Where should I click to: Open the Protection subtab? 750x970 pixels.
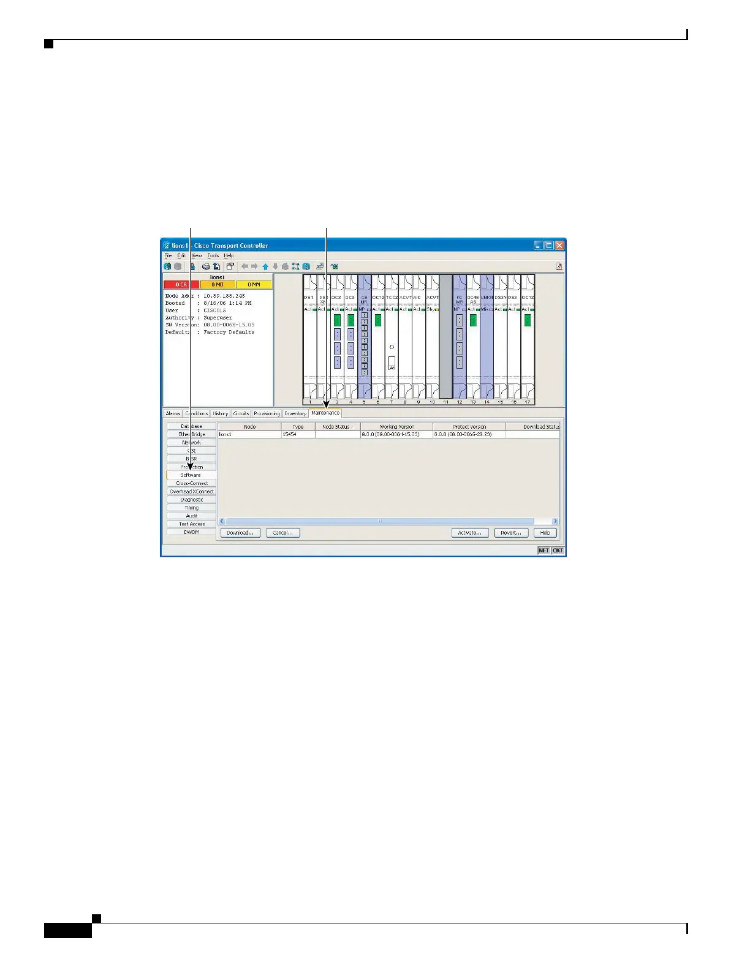(192, 467)
